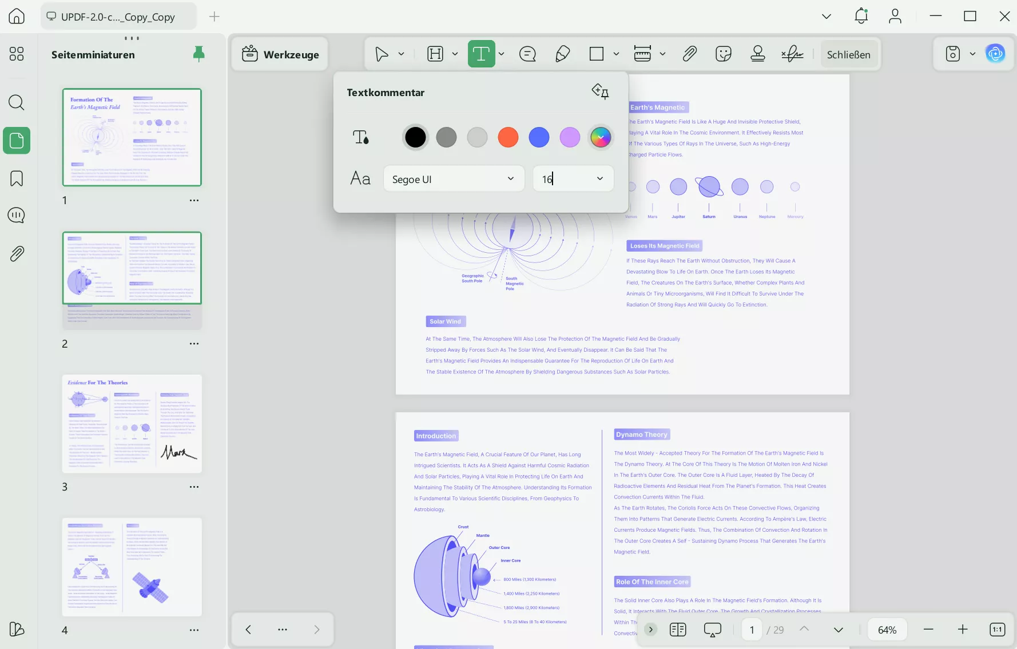The width and height of the screenshot is (1017, 649).
Task: Open the notifications bell
Action: click(861, 17)
